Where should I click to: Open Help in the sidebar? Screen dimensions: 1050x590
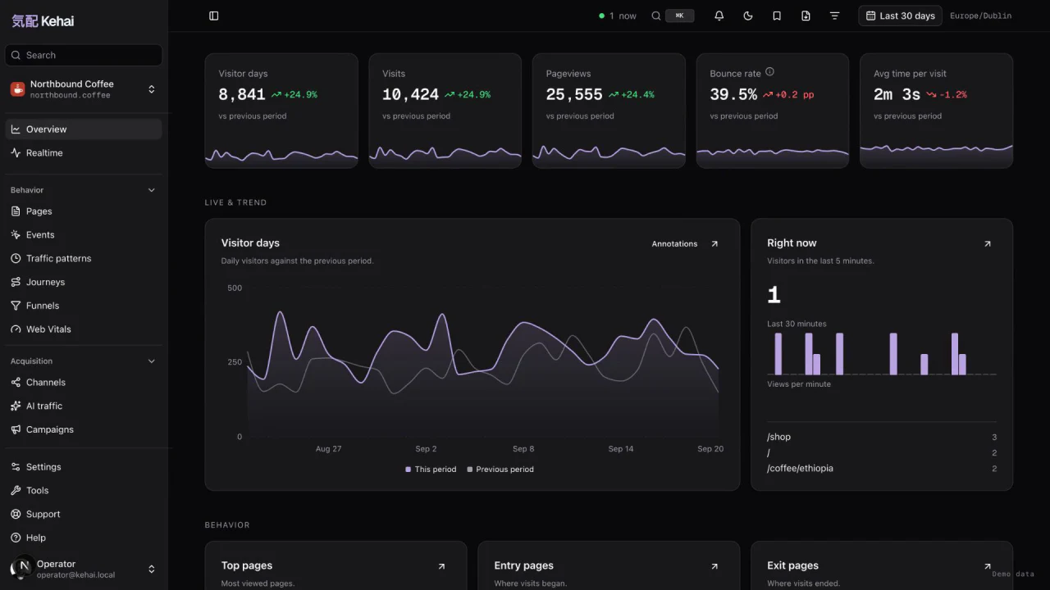(84, 538)
